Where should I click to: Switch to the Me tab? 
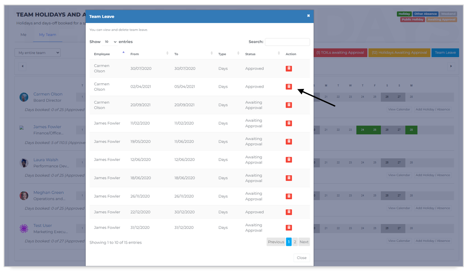click(x=24, y=35)
